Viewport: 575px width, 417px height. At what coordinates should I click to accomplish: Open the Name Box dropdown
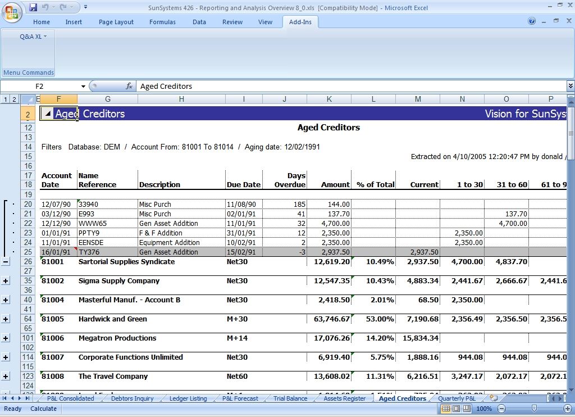83,86
